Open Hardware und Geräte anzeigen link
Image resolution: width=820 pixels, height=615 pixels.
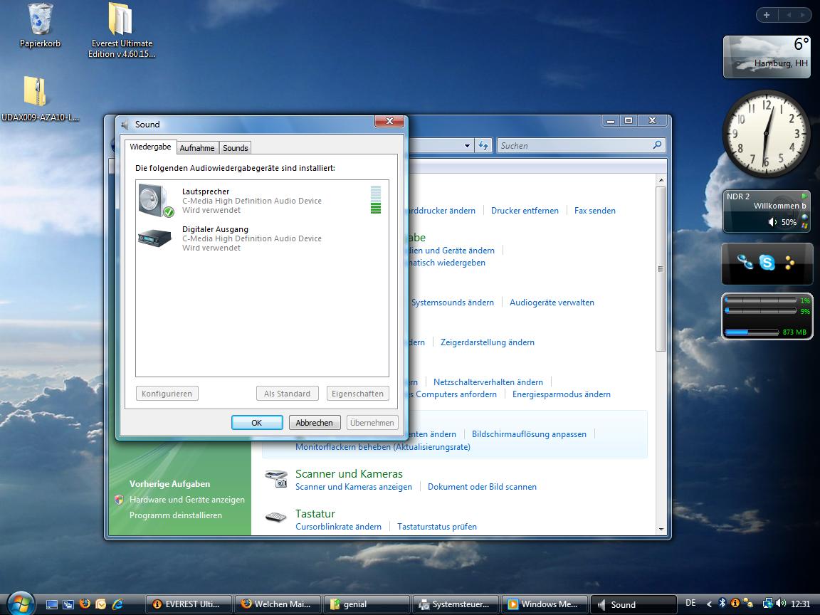point(186,500)
